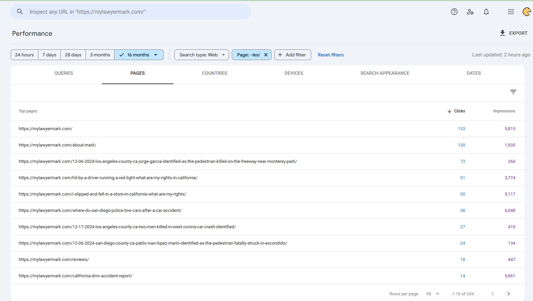Click the account profile avatar
The width and height of the screenshot is (533, 301).
coord(526,12)
